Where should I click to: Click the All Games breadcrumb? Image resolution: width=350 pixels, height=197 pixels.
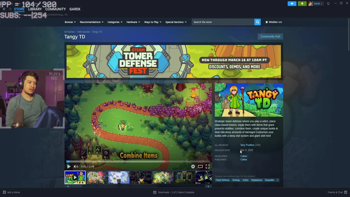(69, 32)
